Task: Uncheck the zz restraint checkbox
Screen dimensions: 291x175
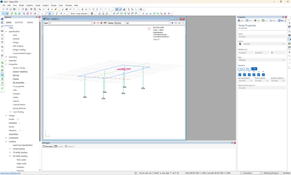Action: point(263,75)
